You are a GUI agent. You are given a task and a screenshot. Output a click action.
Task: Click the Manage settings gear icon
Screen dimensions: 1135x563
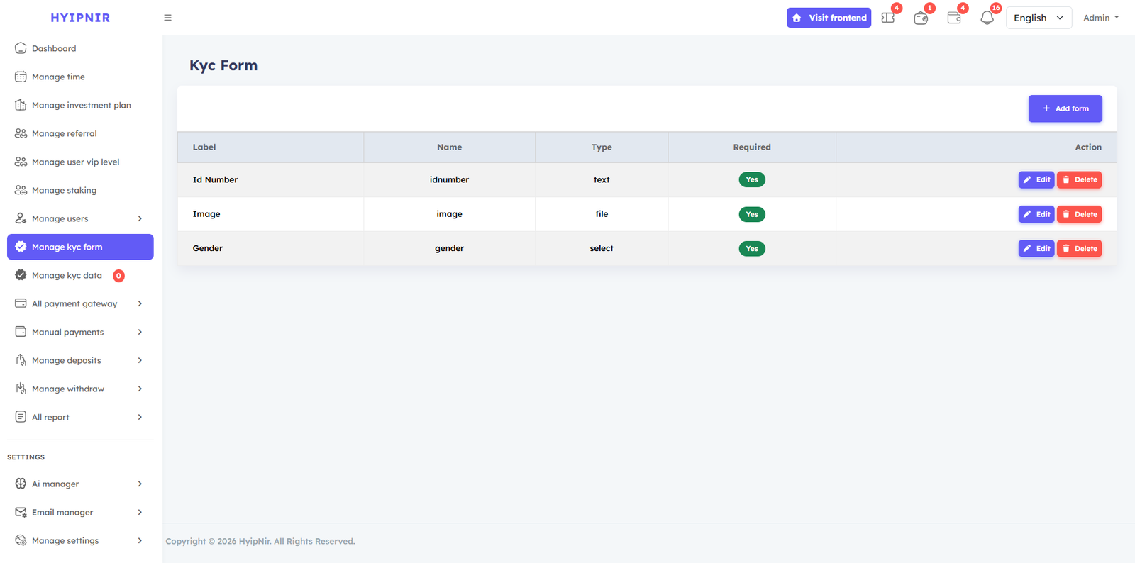click(x=21, y=540)
